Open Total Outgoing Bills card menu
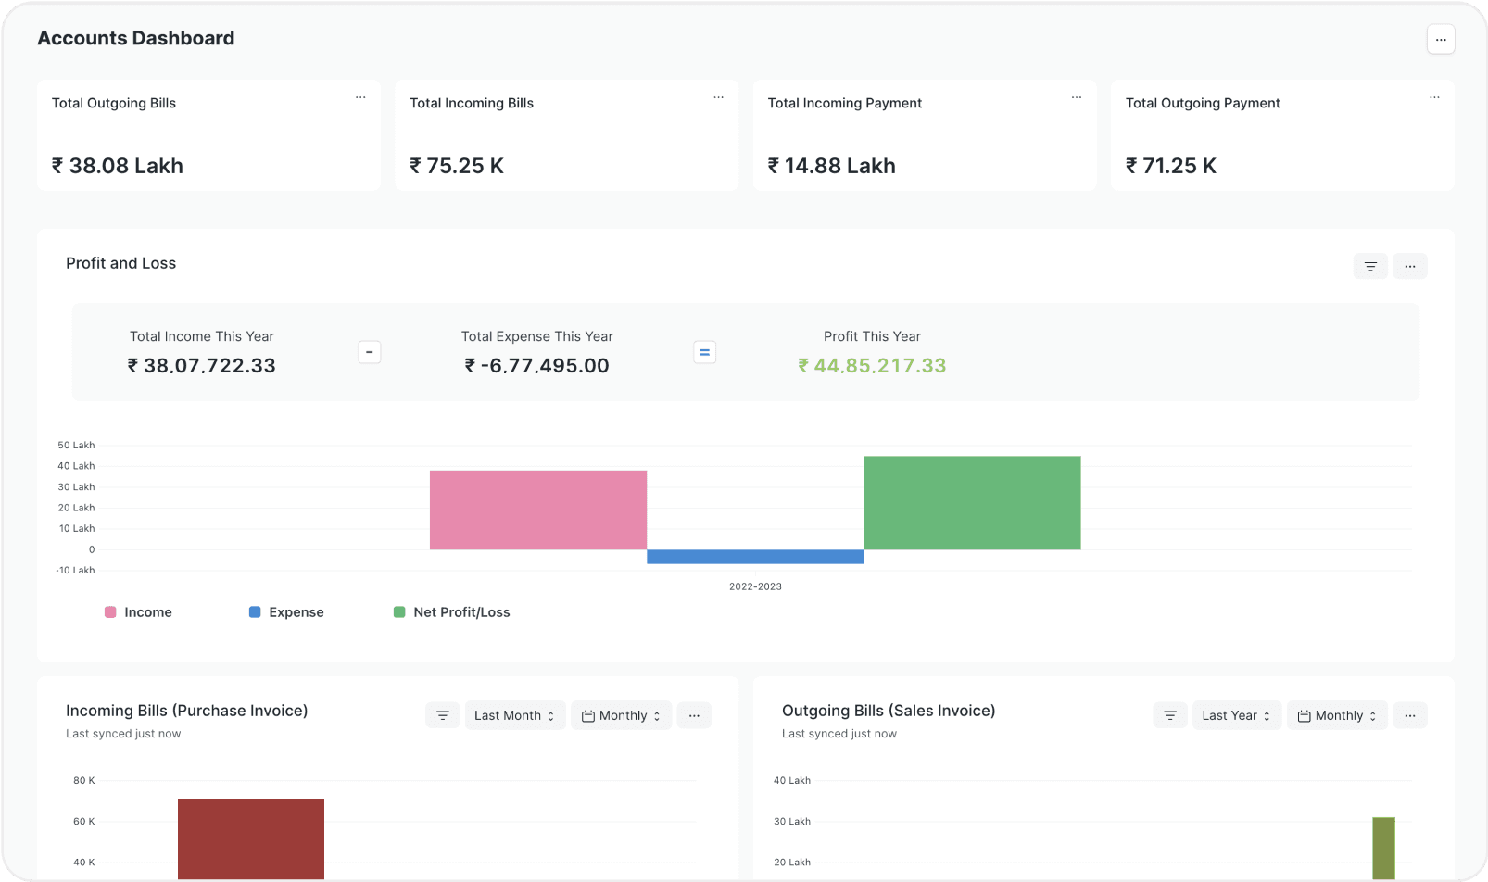This screenshot has width=1488, height=882. pyautogui.click(x=360, y=97)
